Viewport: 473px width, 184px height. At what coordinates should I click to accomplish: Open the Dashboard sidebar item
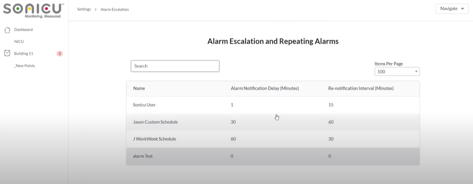pos(23,30)
